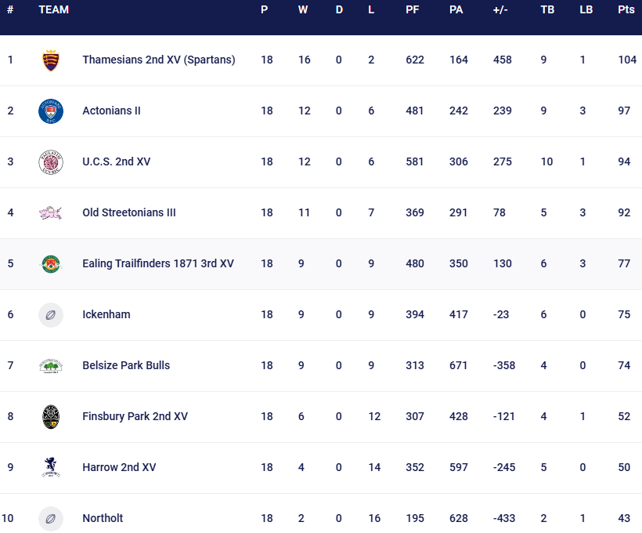Viewport: 642px width, 533px height.
Task: Click the Finsbury Park 2nd XV crest
Action: (x=51, y=416)
